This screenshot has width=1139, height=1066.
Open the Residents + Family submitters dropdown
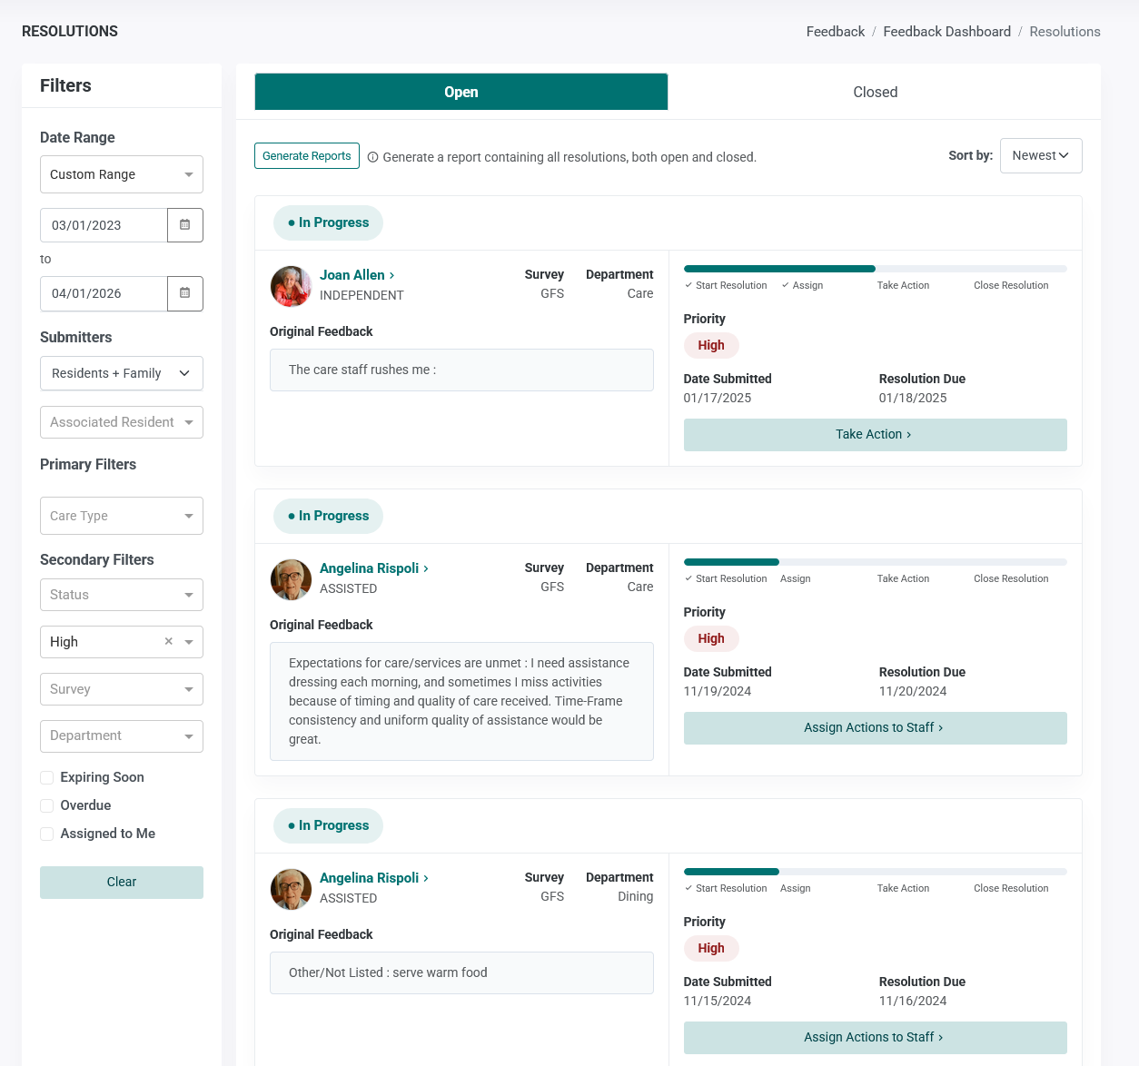tap(122, 373)
